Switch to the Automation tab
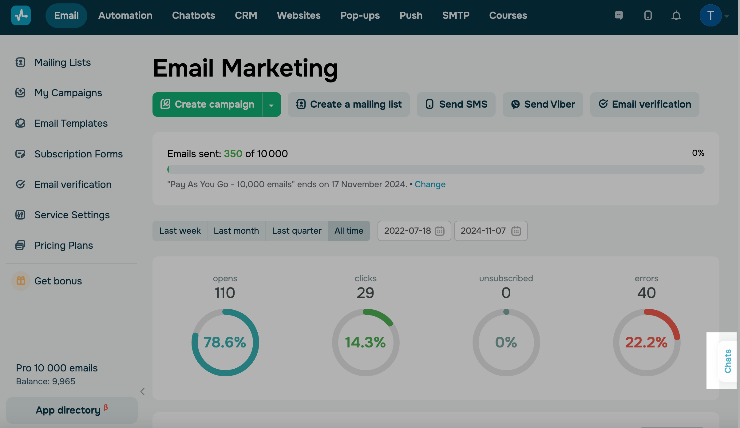740x428 pixels. click(x=125, y=15)
